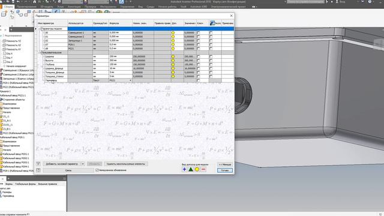Click the Связь button
Image resolution: width=384 pixels, height=216 pixels.
[68, 170]
